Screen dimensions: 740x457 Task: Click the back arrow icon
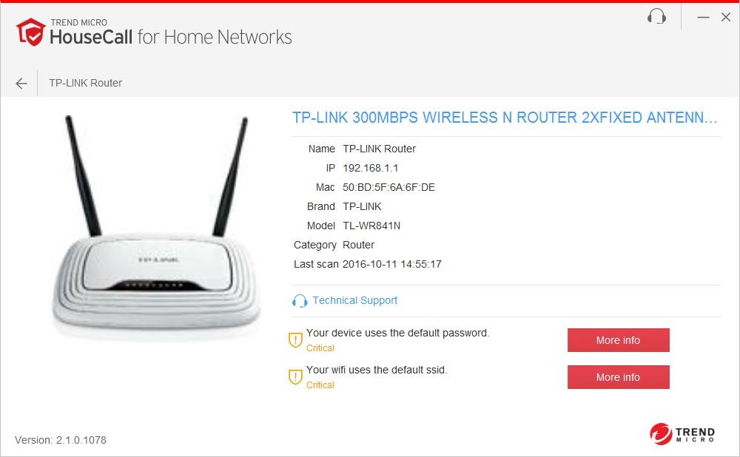pos(21,84)
